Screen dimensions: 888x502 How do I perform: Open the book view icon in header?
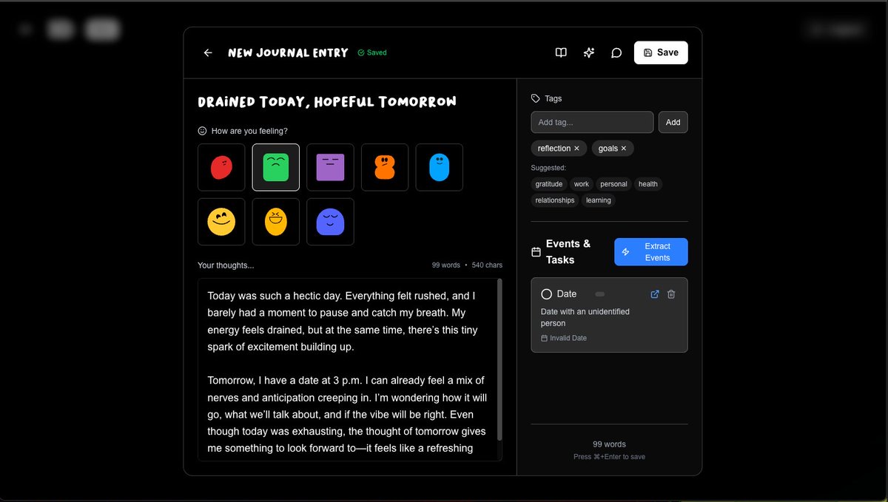coord(561,52)
